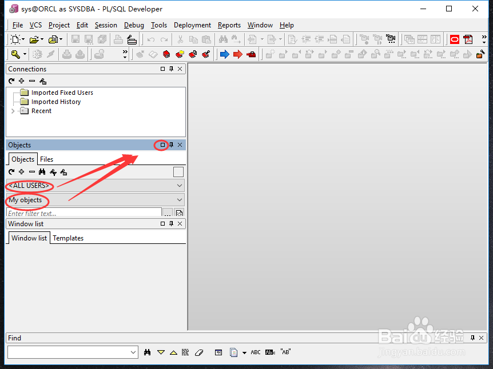This screenshot has height=369, width=493.
Task: Open the Connections panel configure icon
Action: click(x=43, y=81)
